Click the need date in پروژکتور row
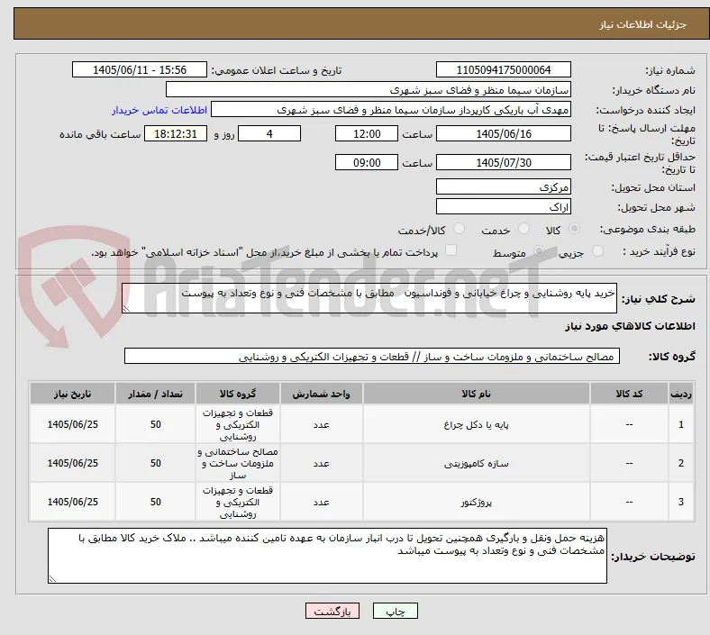This screenshot has width=710, height=635. coord(72,503)
